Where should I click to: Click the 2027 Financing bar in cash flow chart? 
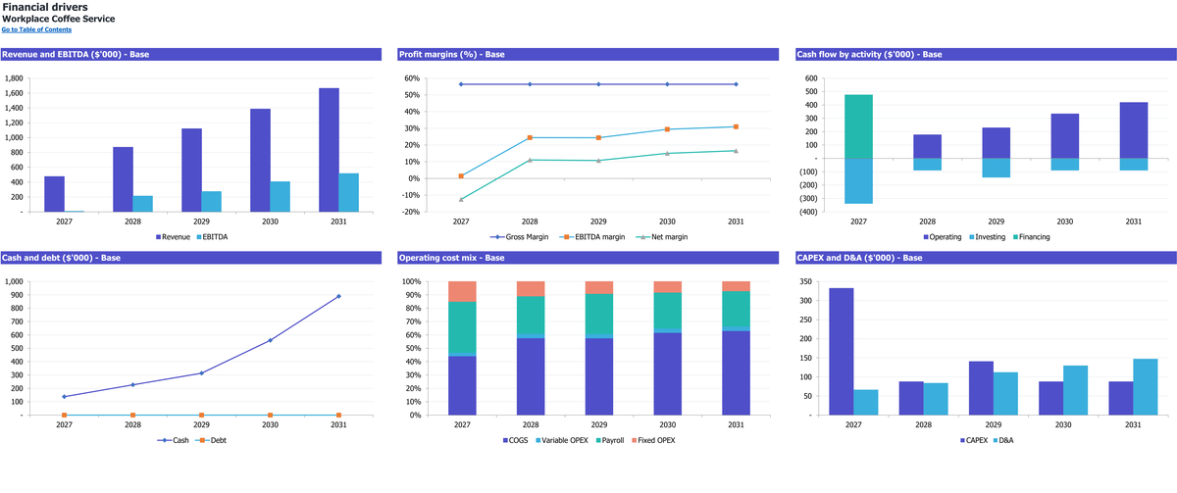pyautogui.click(x=858, y=126)
